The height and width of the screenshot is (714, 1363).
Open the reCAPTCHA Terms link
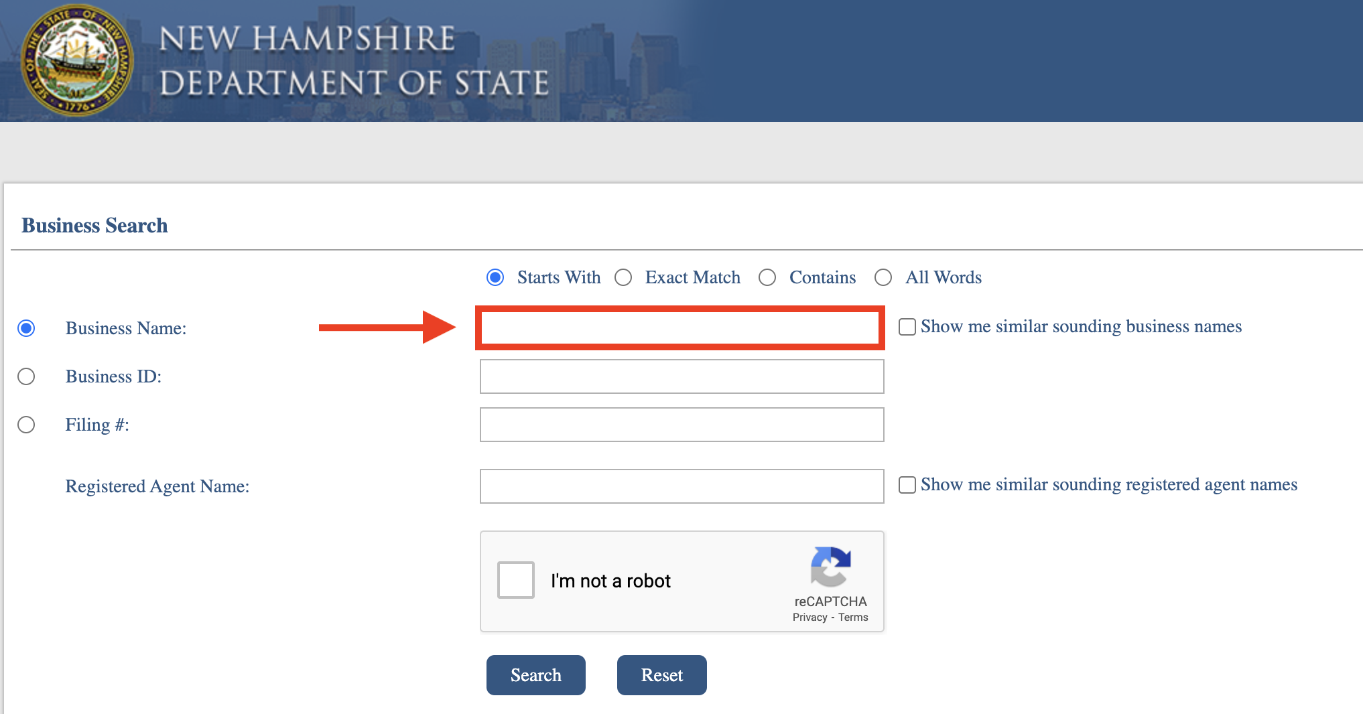tap(853, 618)
